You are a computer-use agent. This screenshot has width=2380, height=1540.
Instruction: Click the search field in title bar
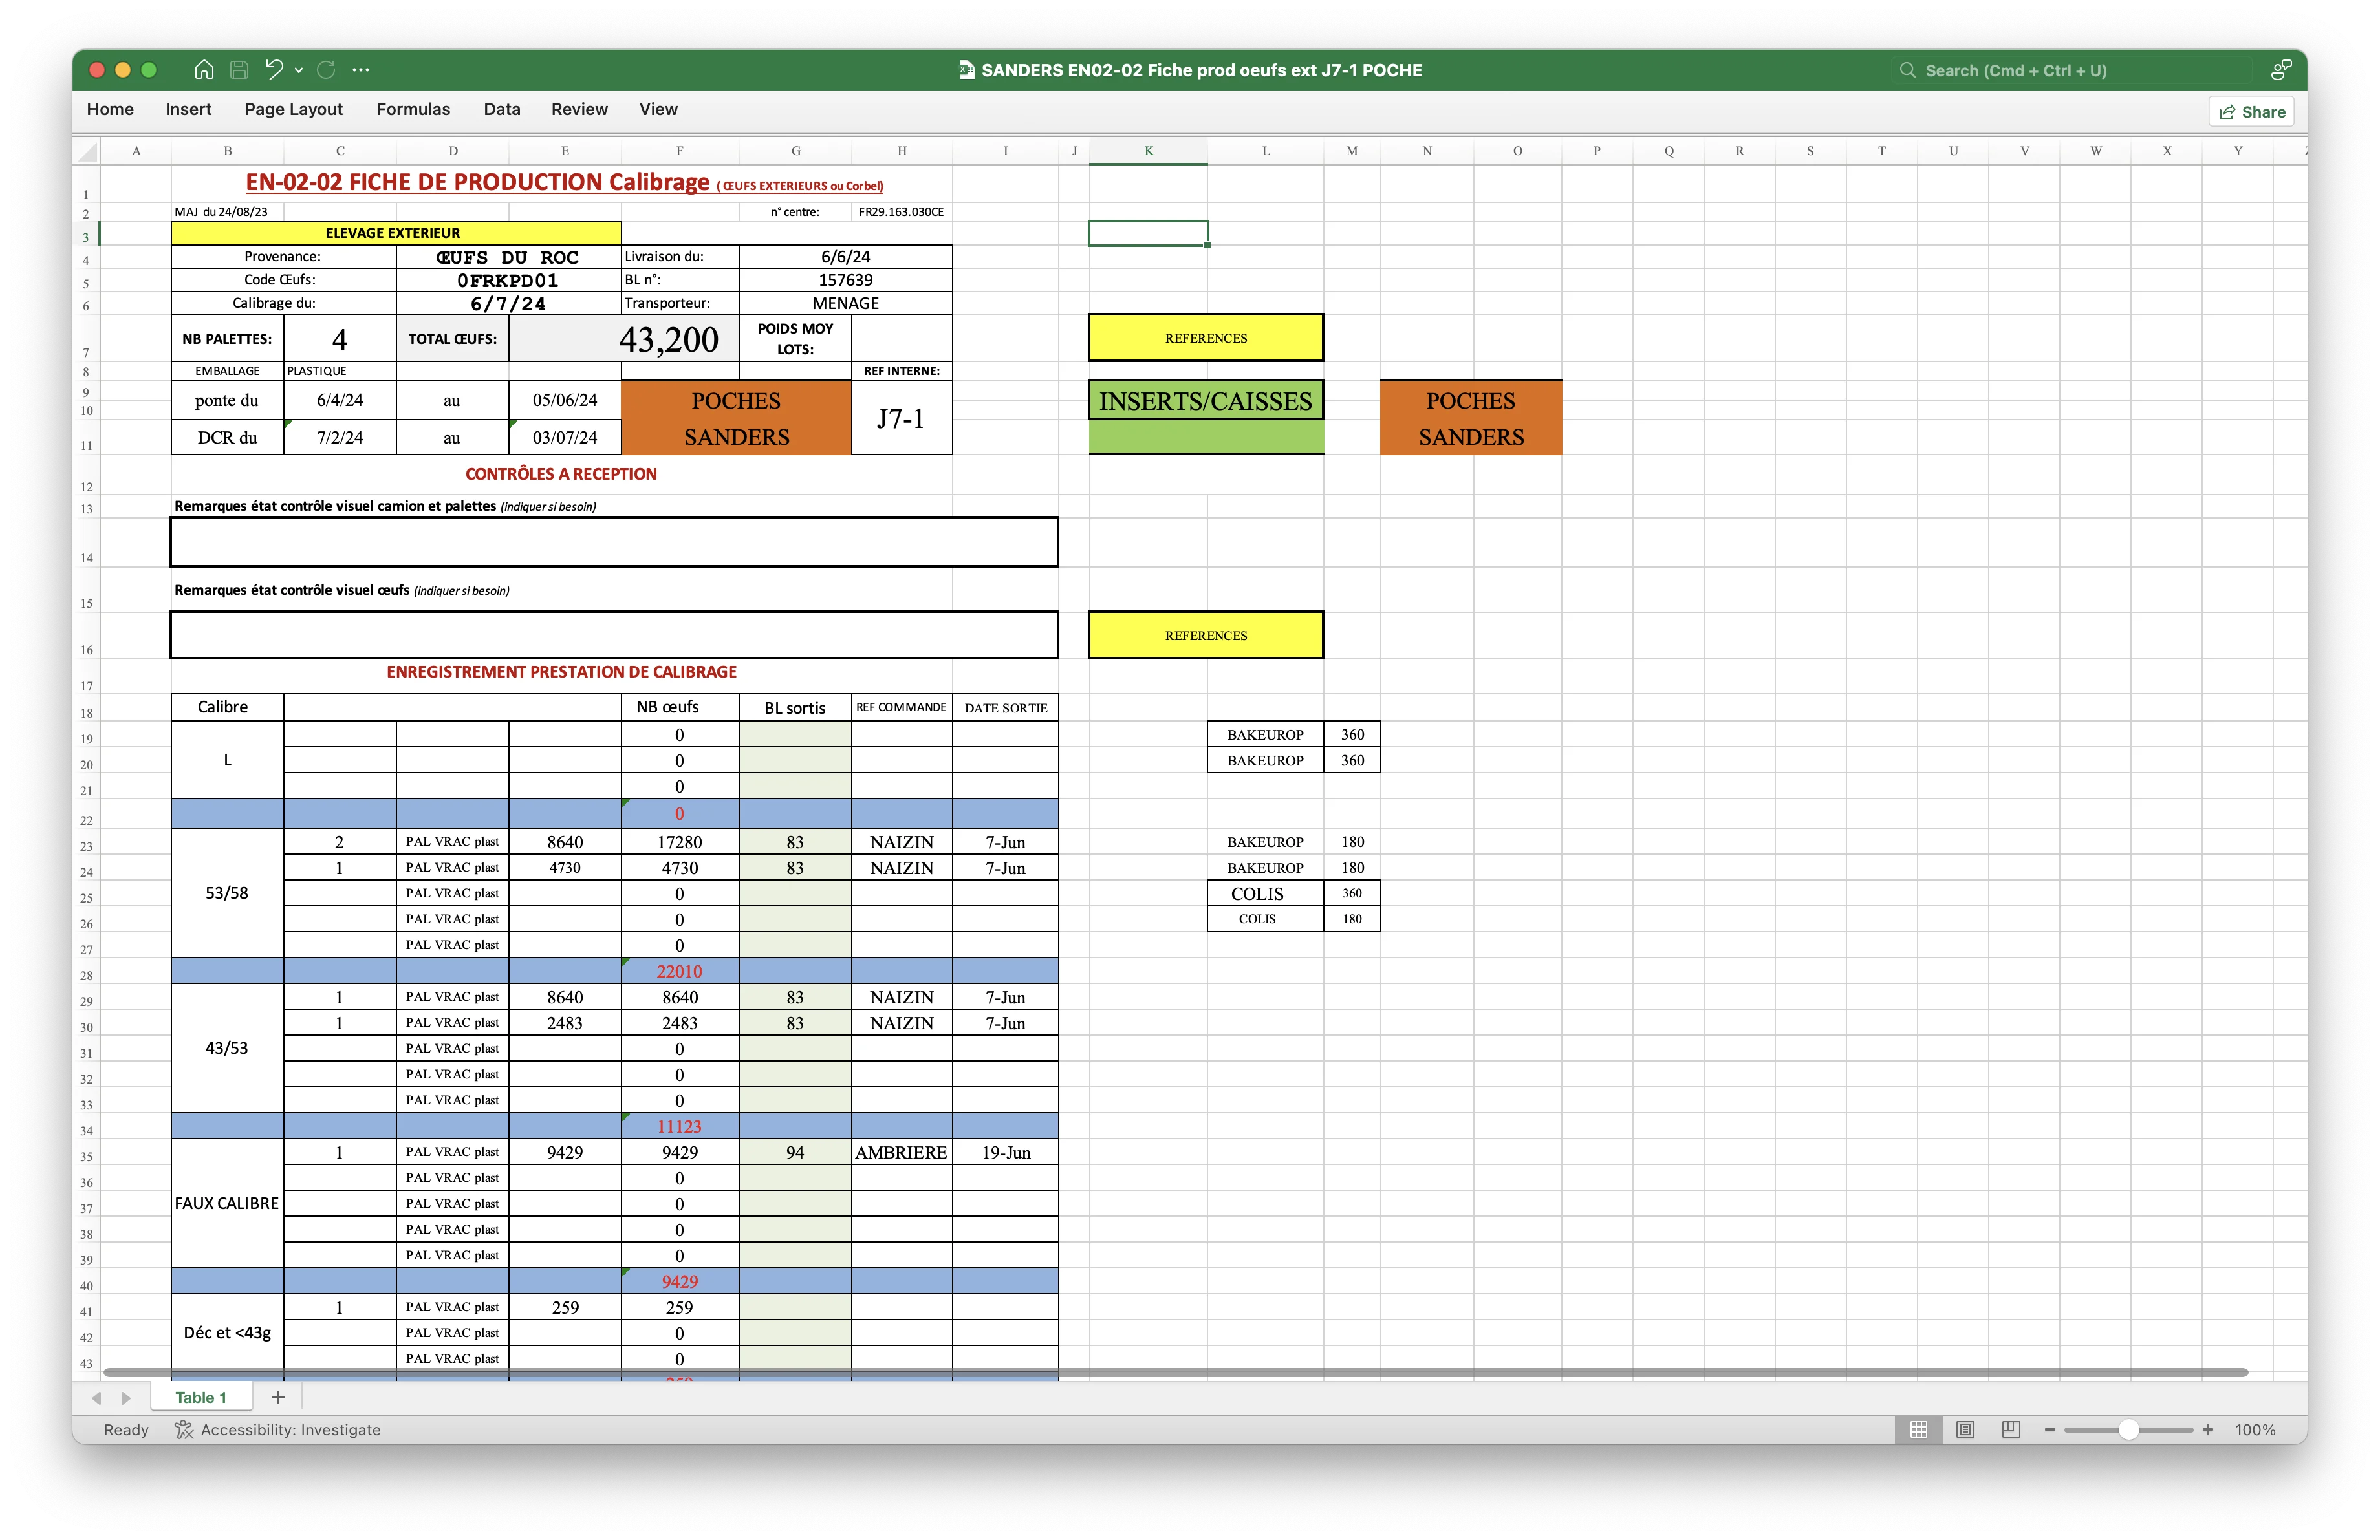(x=2075, y=70)
